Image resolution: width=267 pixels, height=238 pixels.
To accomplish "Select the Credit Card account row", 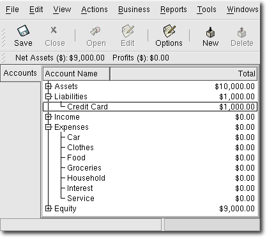I will (150, 106).
